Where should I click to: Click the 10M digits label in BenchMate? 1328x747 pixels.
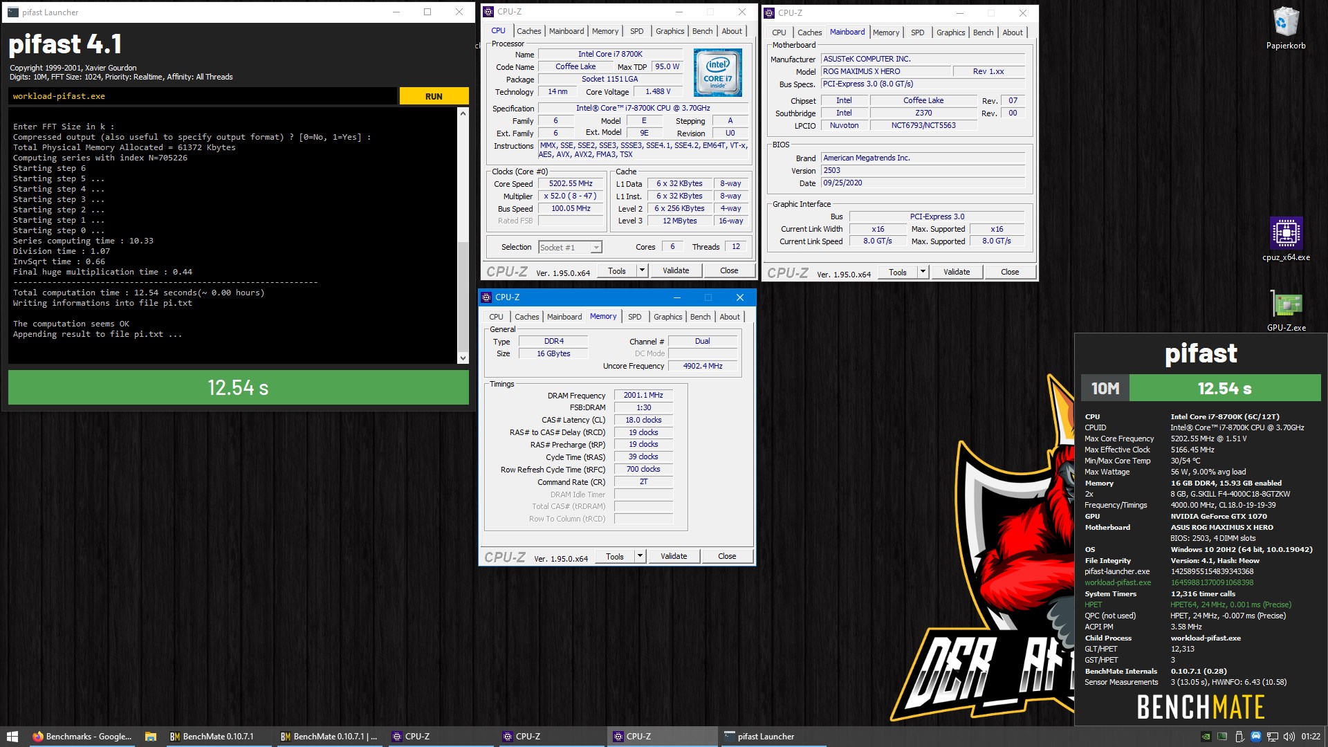point(1105,388)
